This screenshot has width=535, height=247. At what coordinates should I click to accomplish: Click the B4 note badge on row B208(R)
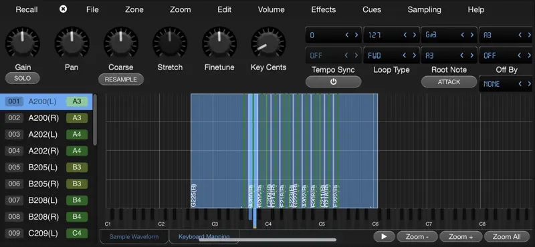pyautogui.click(x=77, y=217)
